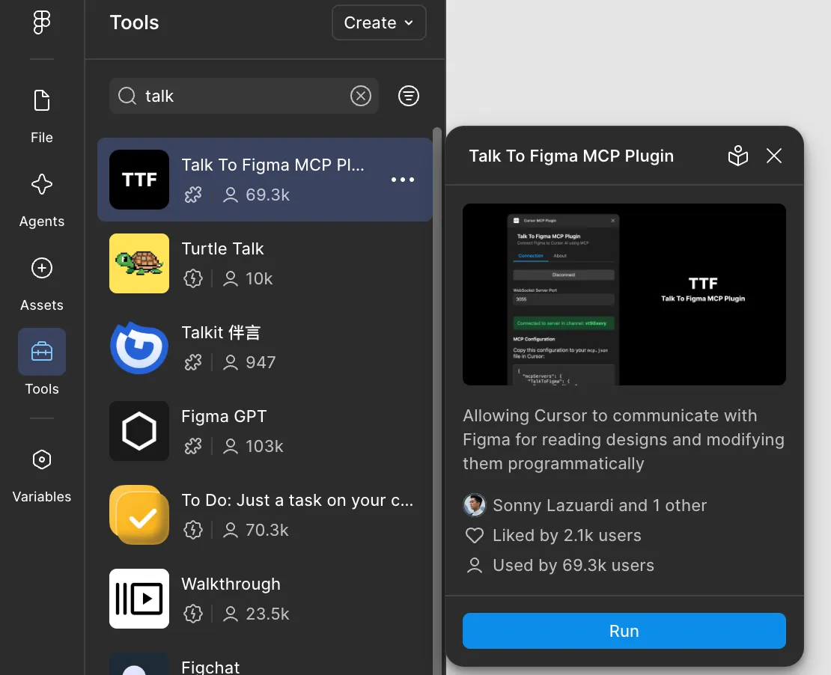
Task: Click the Used by 69.3k users text
Action: tap(573, 565)
